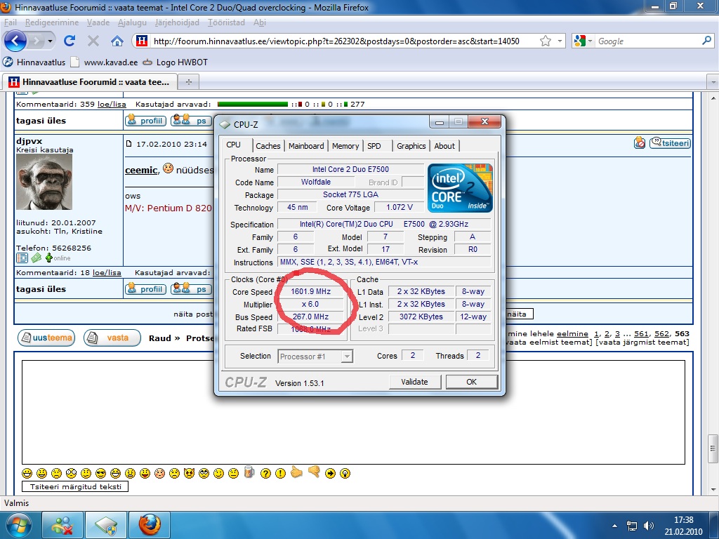The height and width of the screenshot is (539, 719).
Task: Insert the big grin smiley, first in row
Action: pos(27,474)
